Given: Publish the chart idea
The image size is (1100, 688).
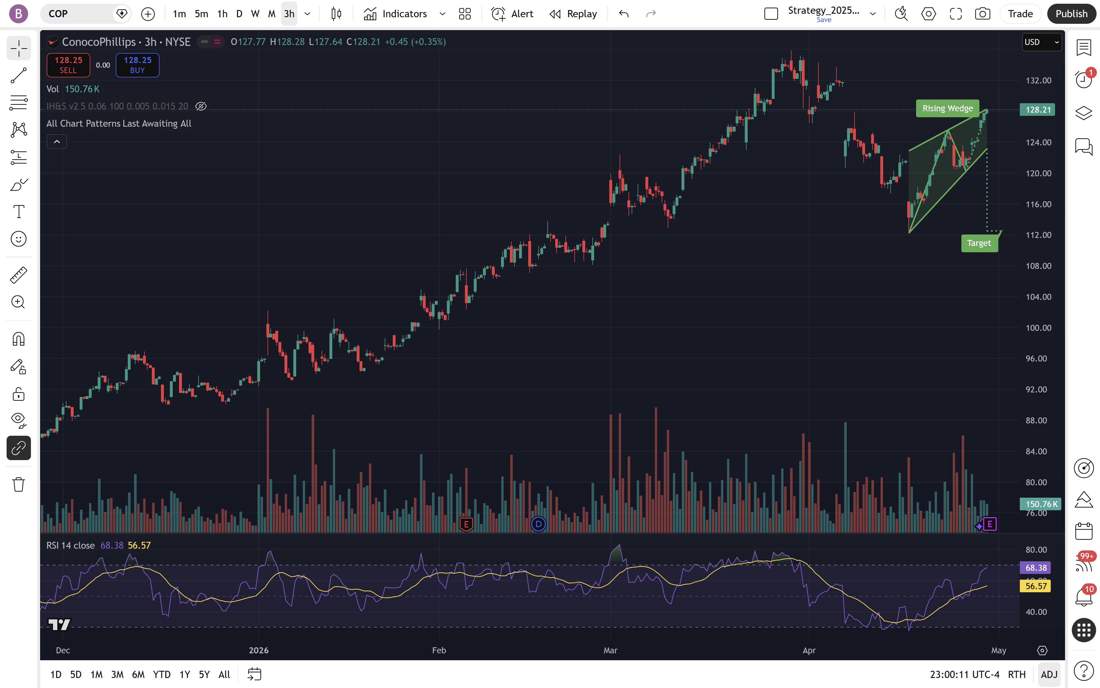Looking at the screenshot, I should coord(1071,14).
